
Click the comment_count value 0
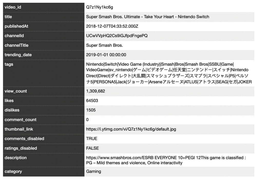coord(88,120)
